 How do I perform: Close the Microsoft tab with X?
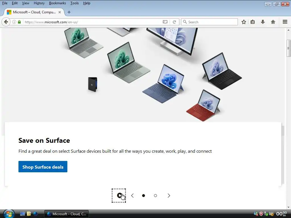[60, 12]
